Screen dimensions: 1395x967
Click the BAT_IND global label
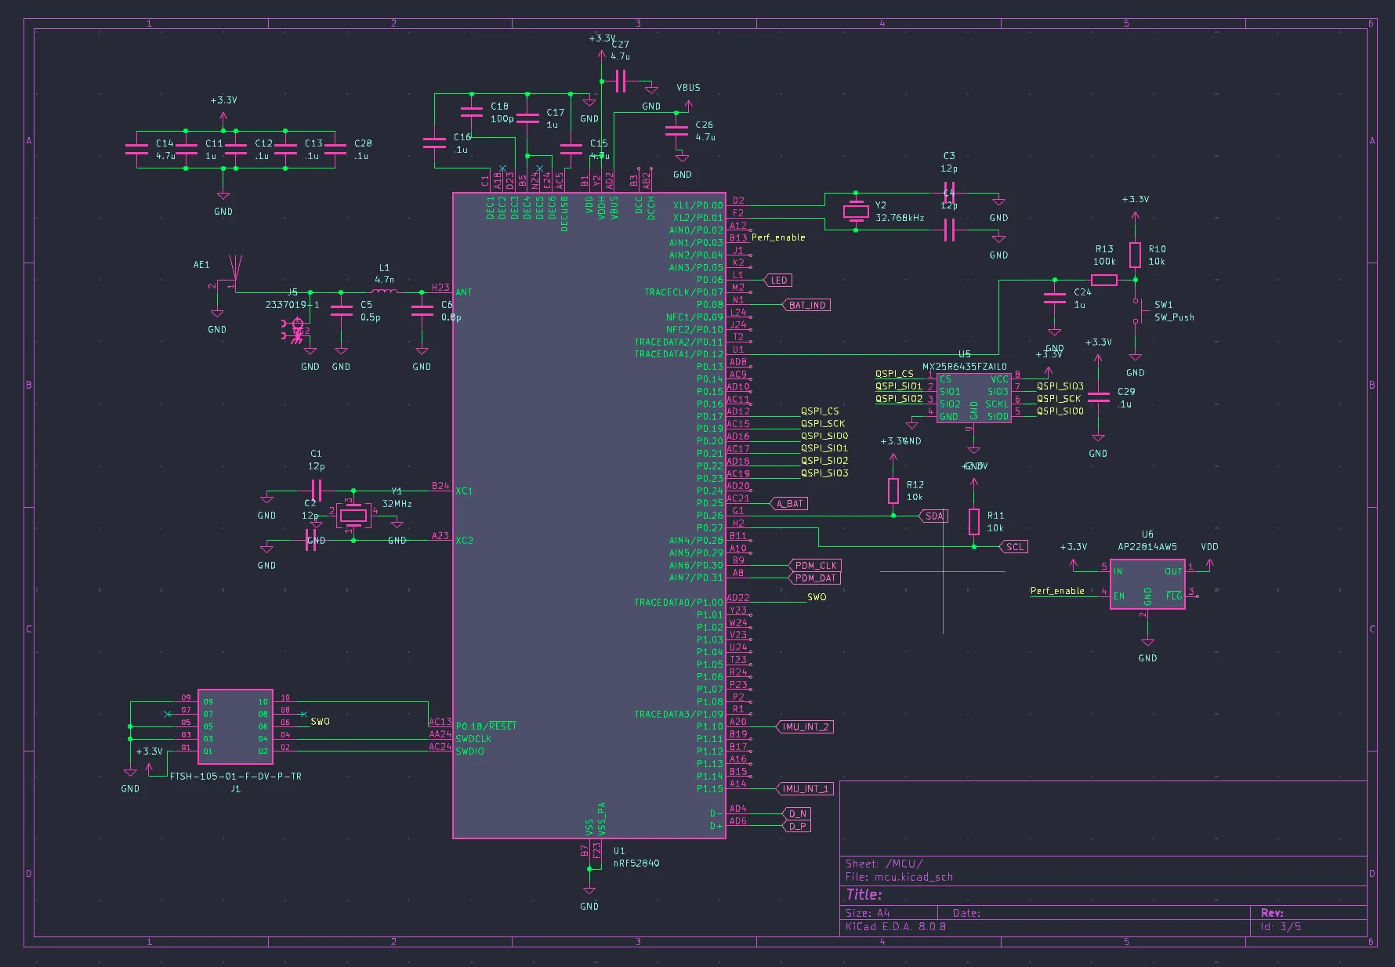[806, 305]
